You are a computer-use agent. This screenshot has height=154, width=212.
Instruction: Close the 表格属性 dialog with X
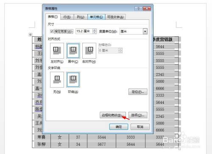click(x=147, y=8)
